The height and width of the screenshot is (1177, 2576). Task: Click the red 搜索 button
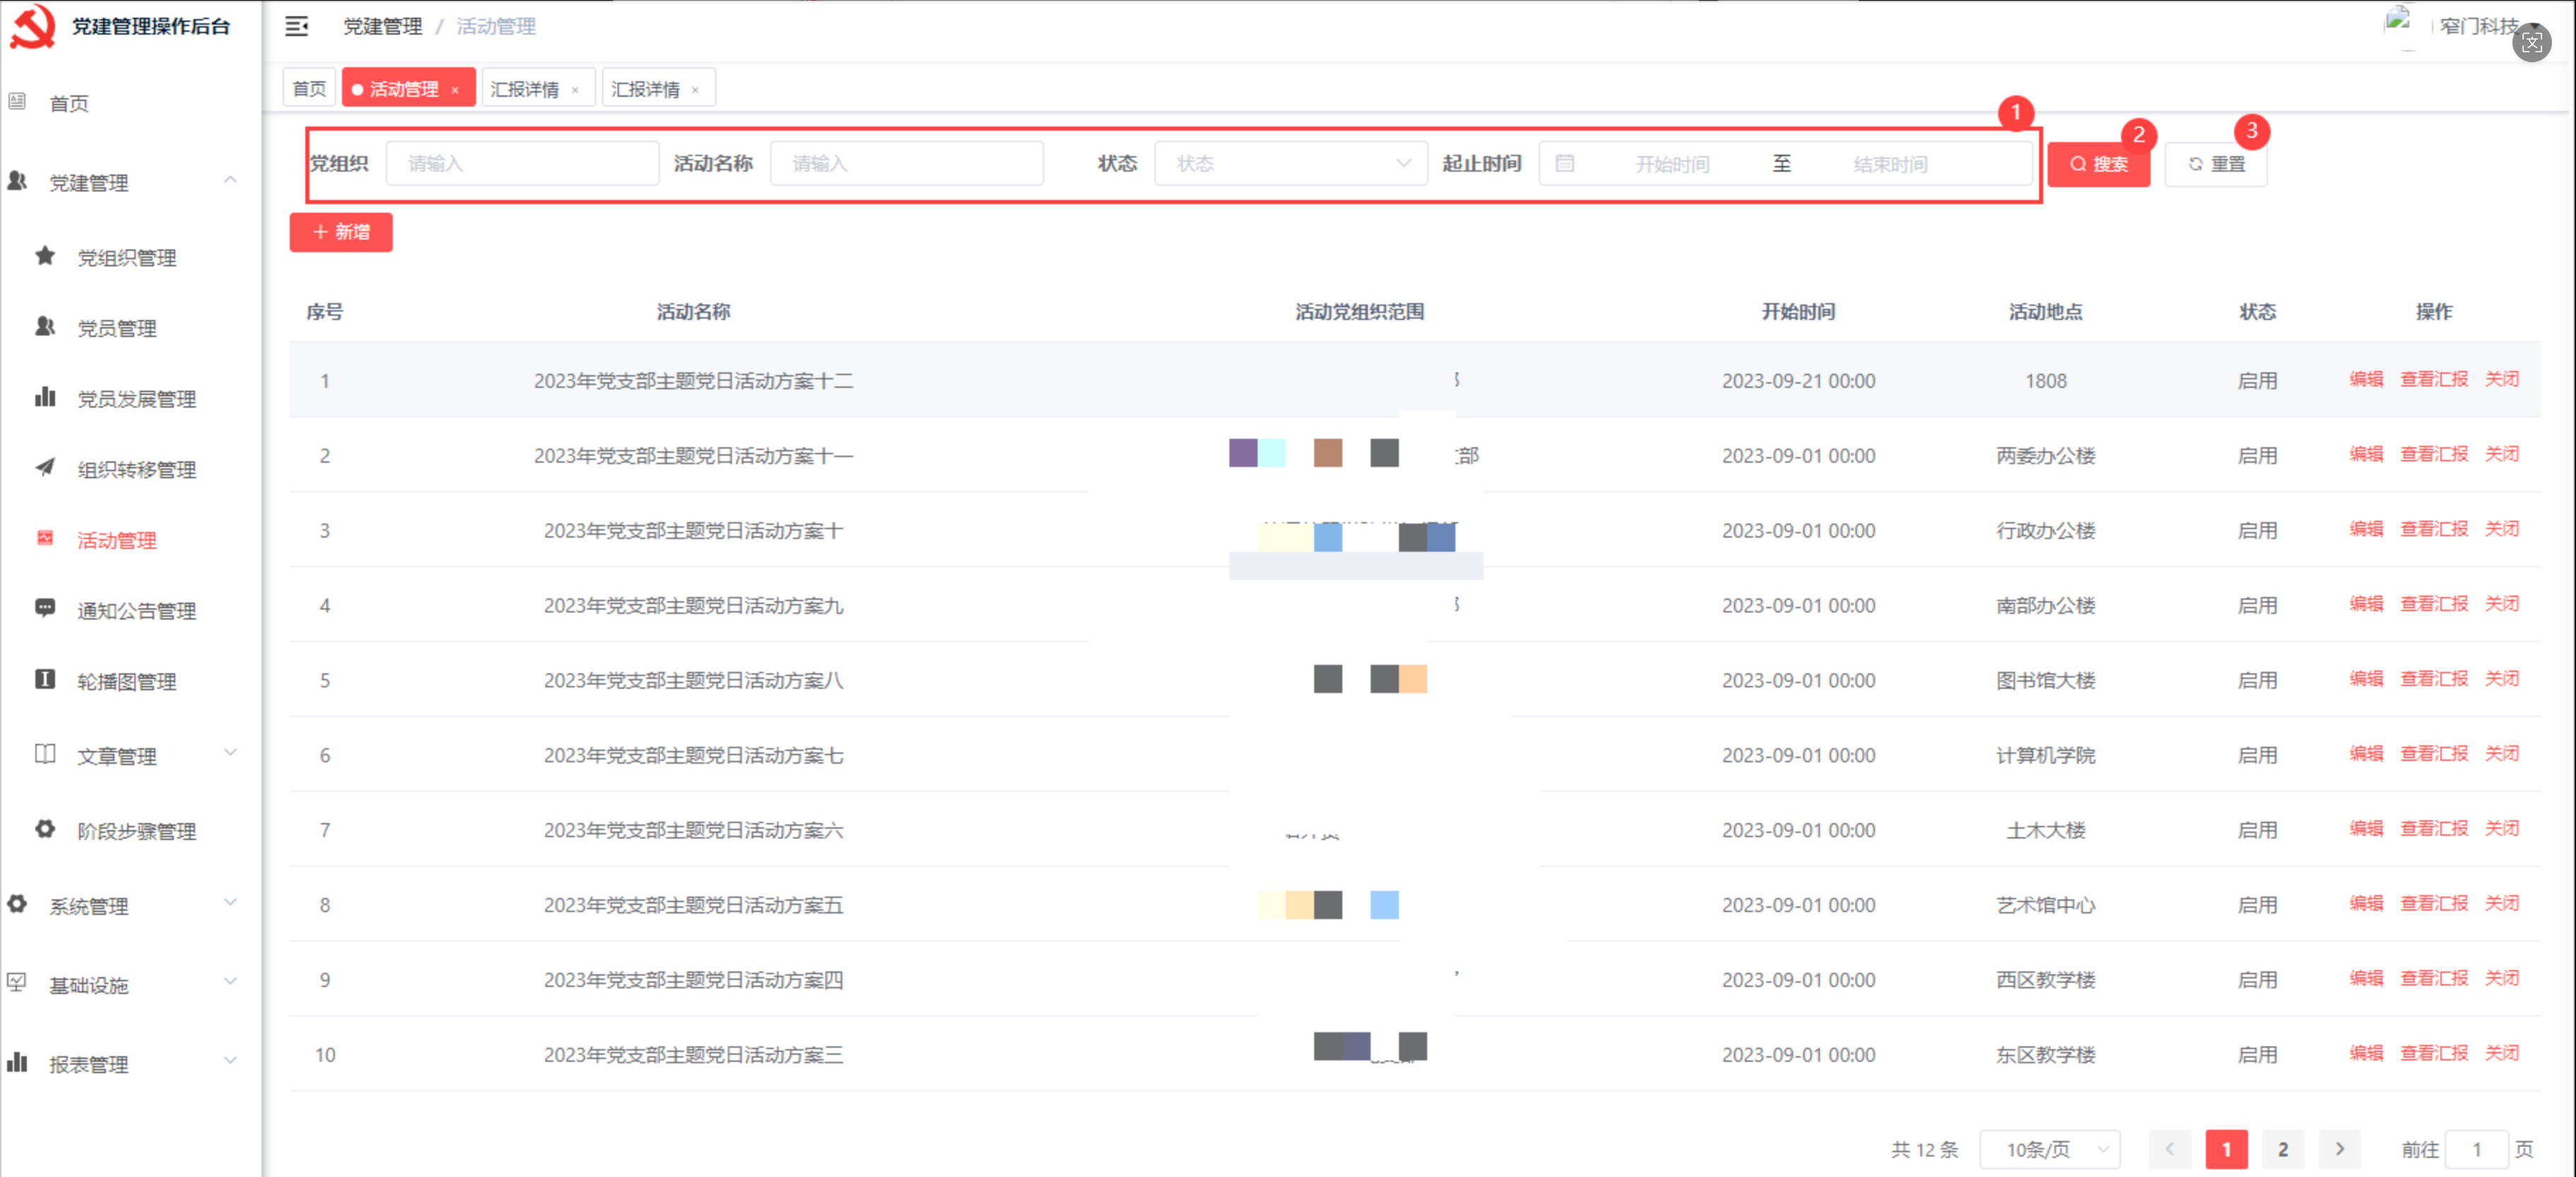point(2098,164)
